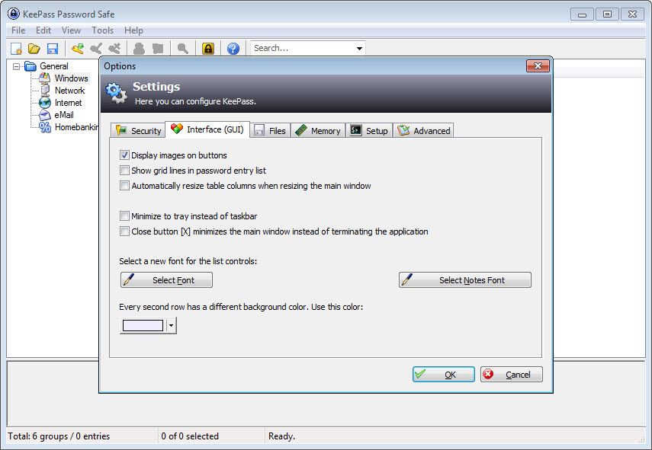Open the Help menu
The width and height of the screenshot is (652, 450).
[133, 30]
